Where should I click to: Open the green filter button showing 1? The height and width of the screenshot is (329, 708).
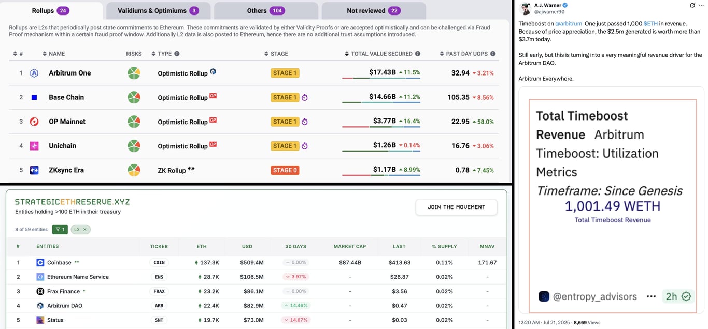[x=60, y=229]
